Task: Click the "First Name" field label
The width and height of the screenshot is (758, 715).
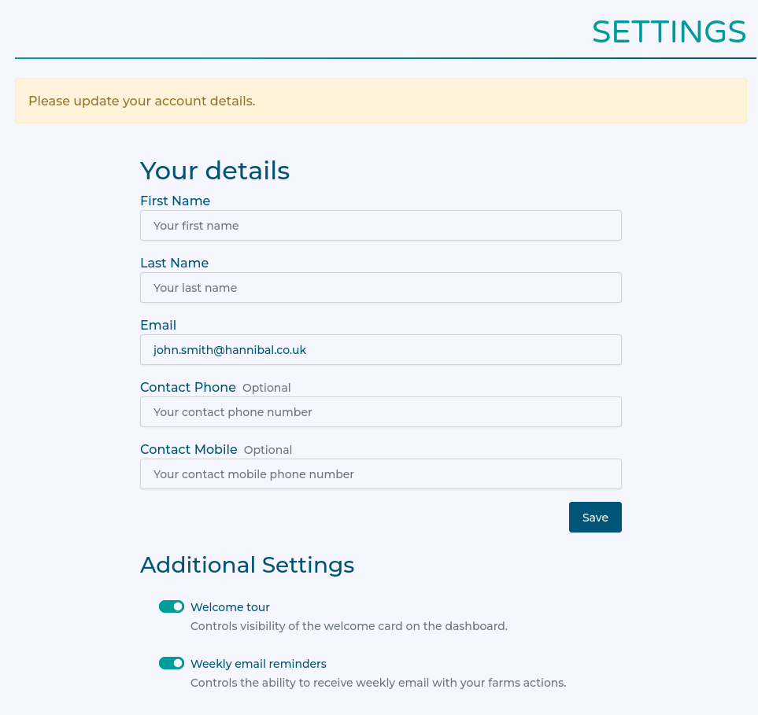Action: tap(175, 201)
